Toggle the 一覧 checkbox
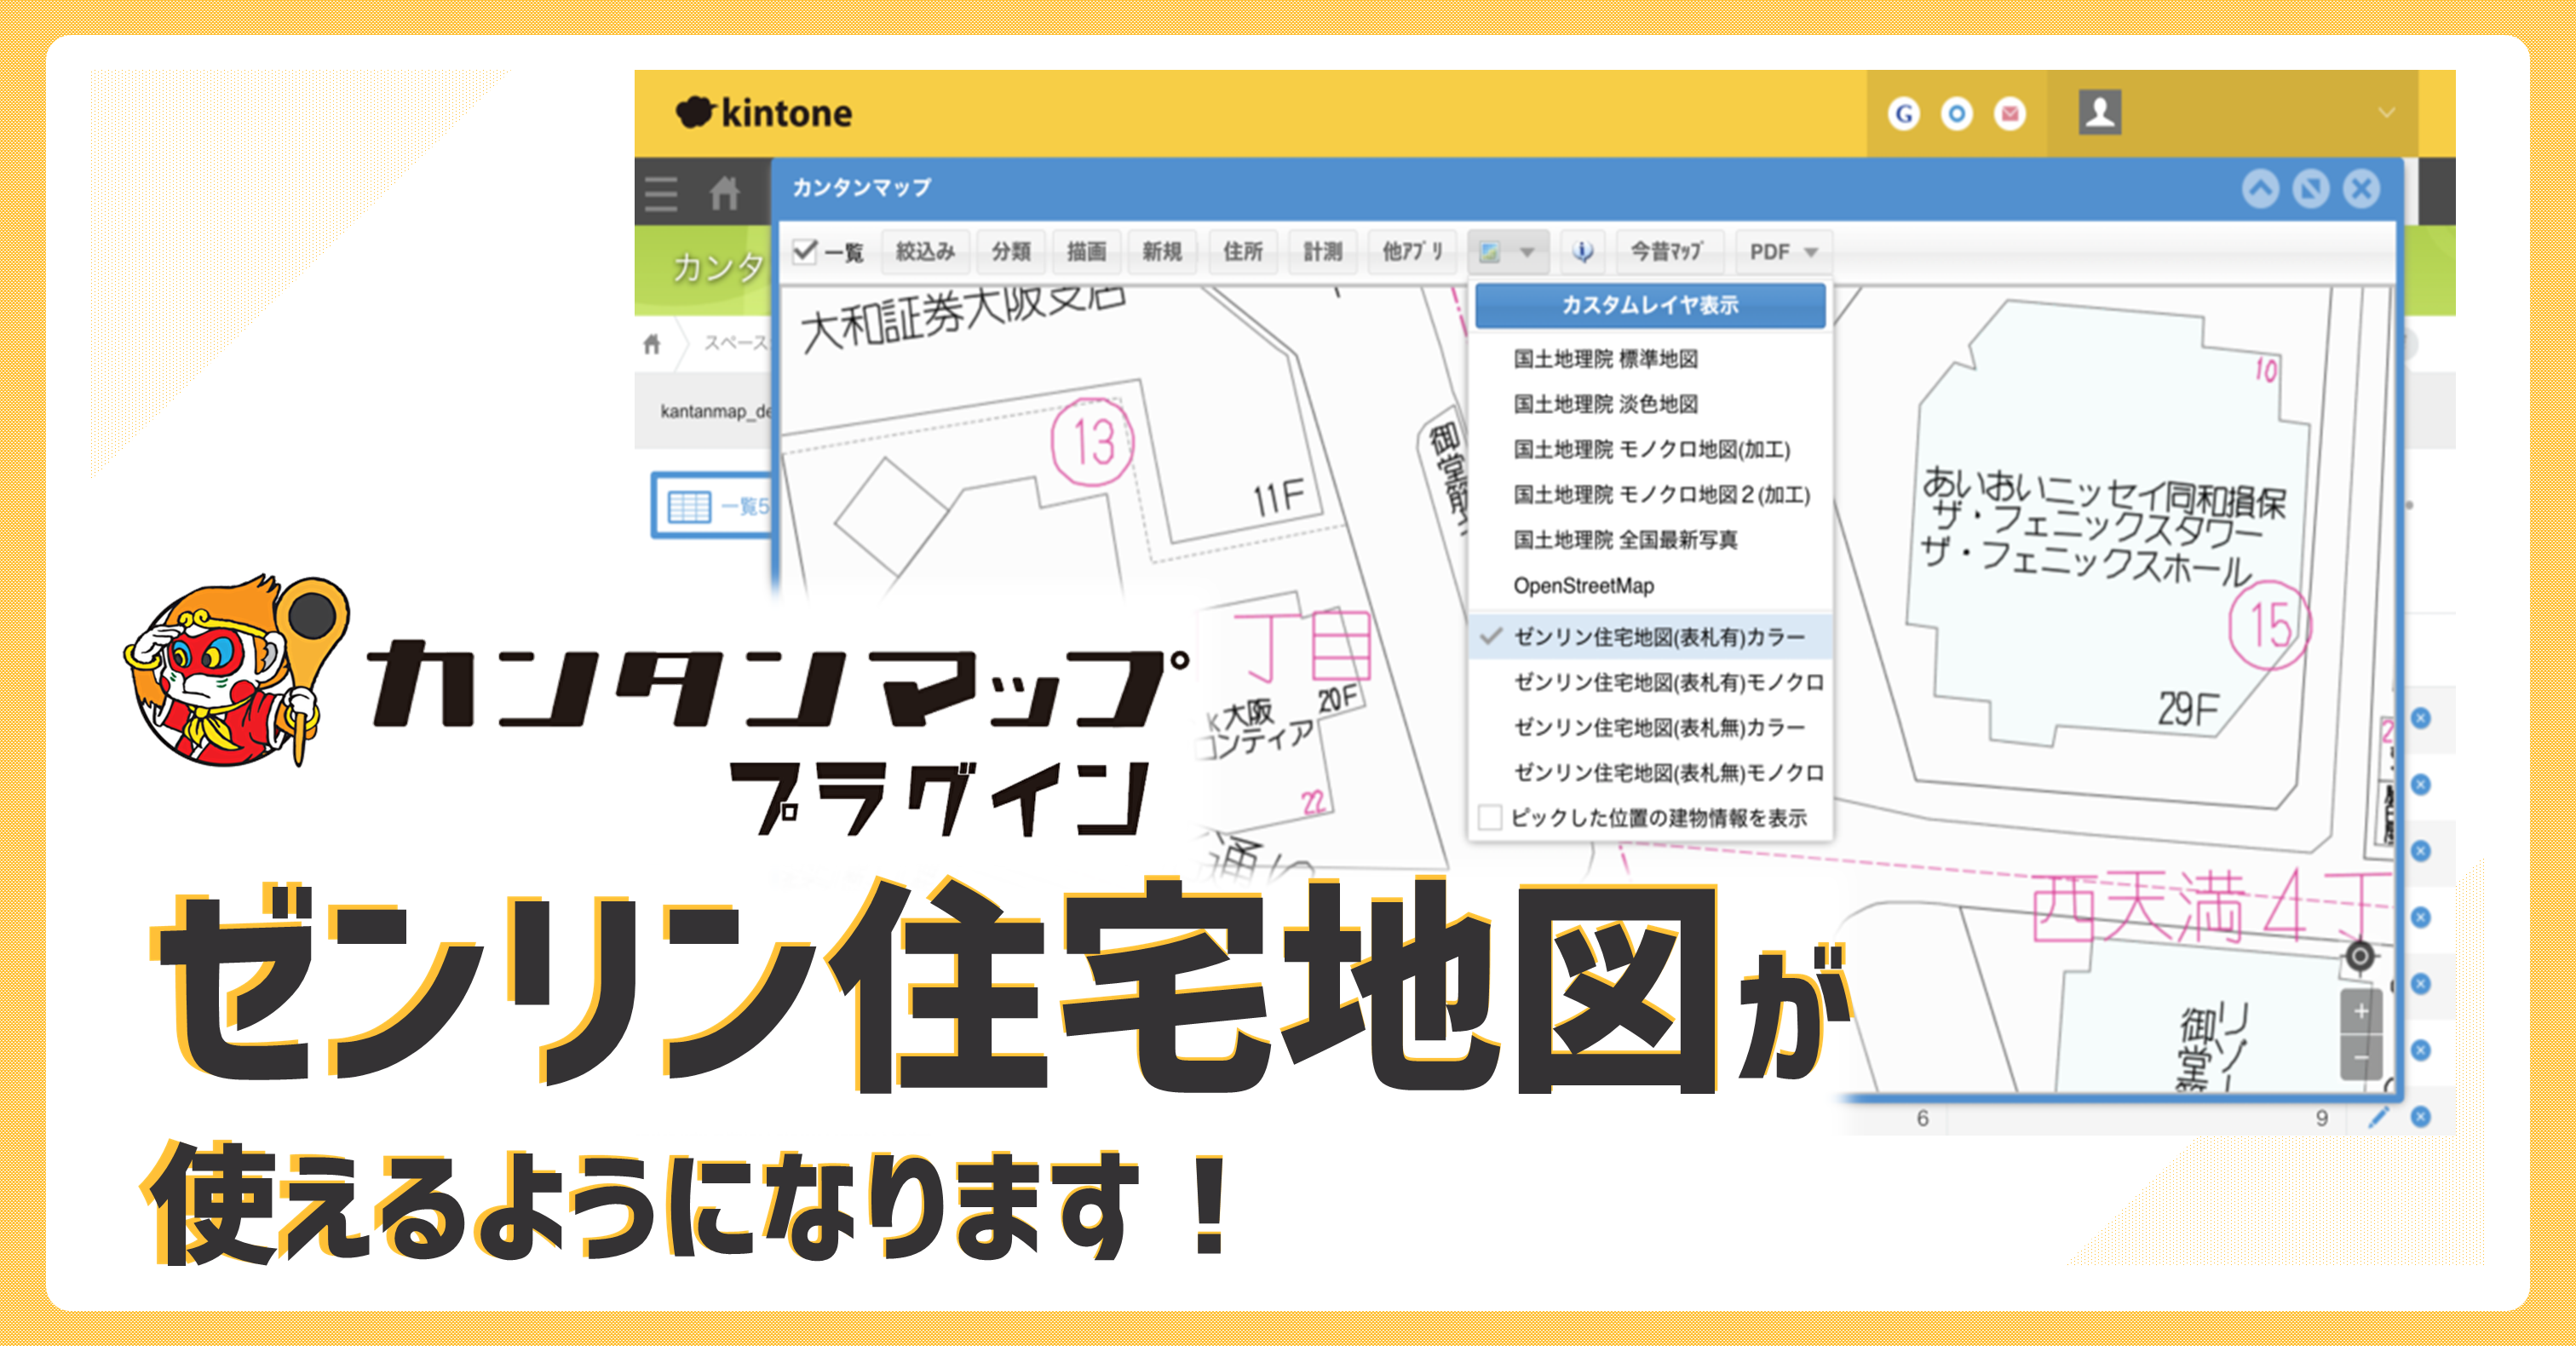The height and width of the screenshot is (1346, 2576). pyautogui.click(x=805, y=251)
